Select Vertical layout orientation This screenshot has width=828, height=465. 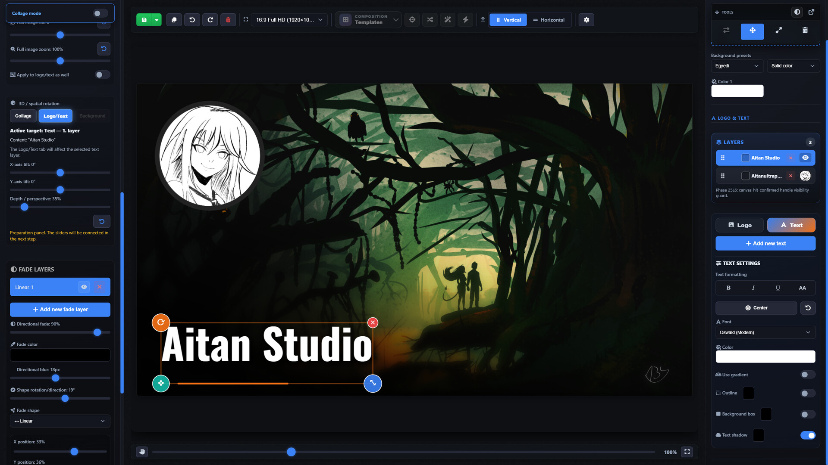pyautogui.click(x=508, y=20)
